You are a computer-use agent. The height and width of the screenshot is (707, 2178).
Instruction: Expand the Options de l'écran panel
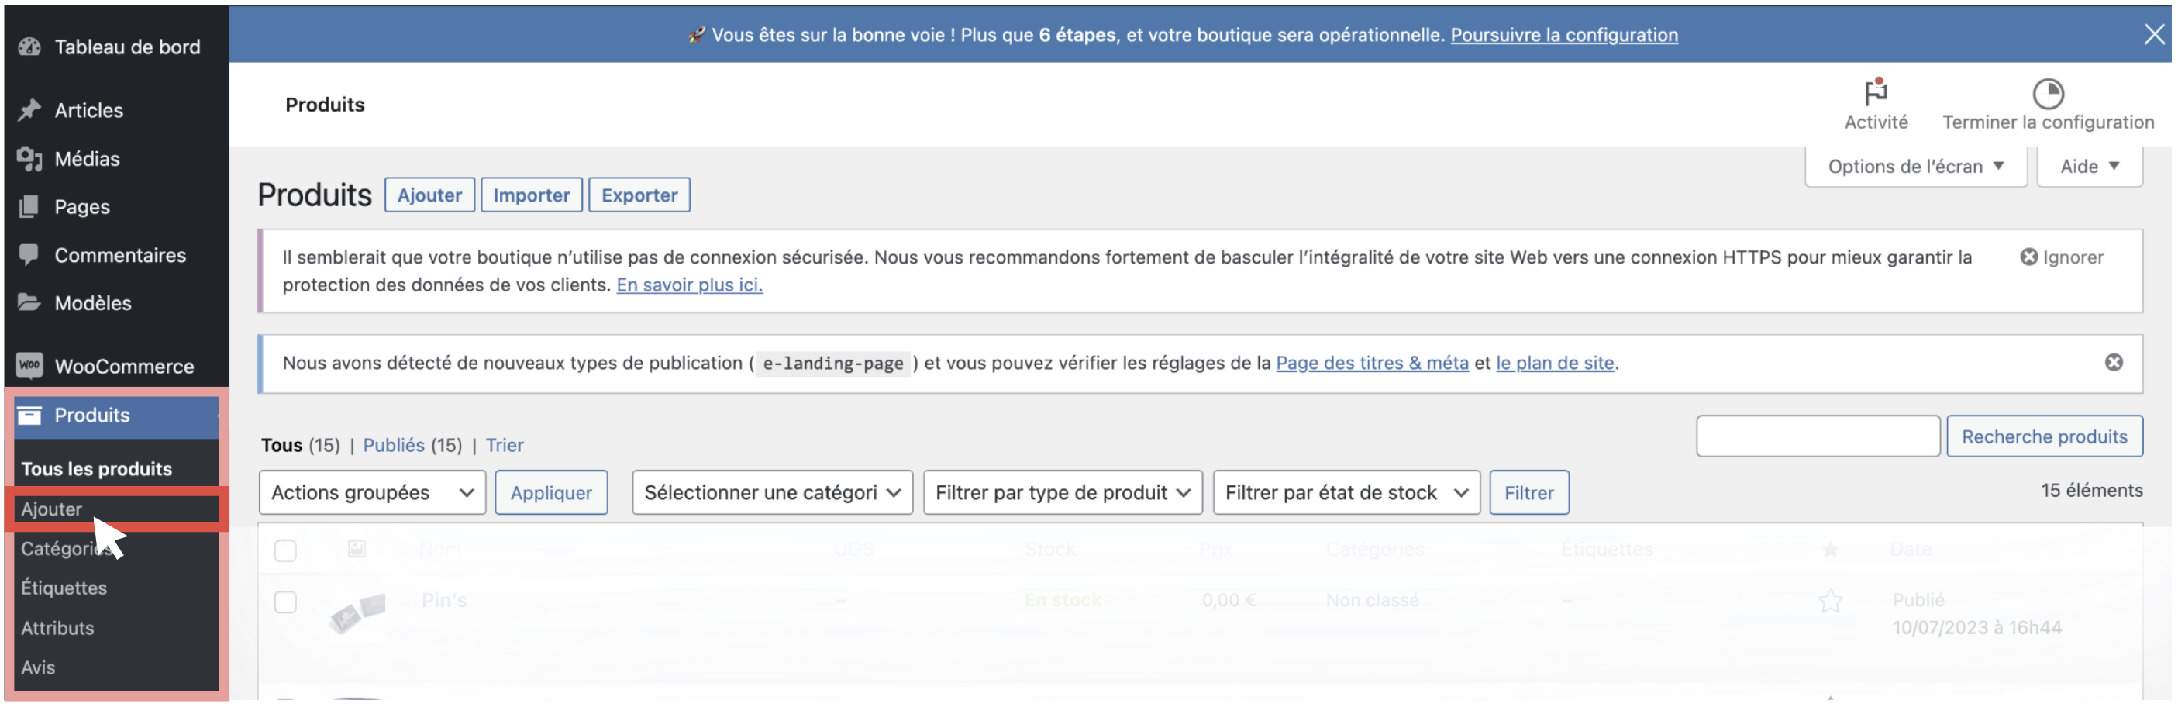1914,167
